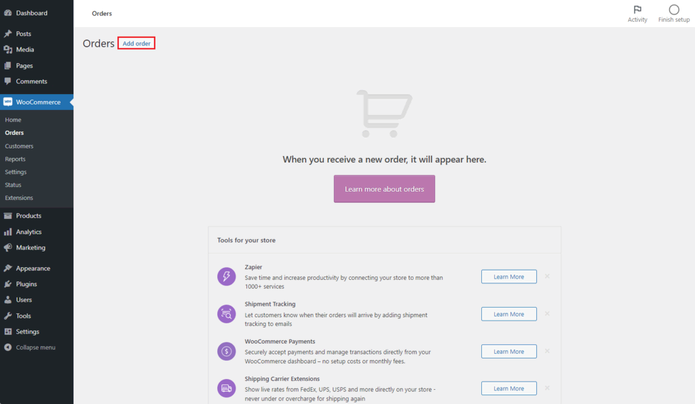
Task: Click the Zapier lightning bolt icon
Action: (x=227, y=277)
